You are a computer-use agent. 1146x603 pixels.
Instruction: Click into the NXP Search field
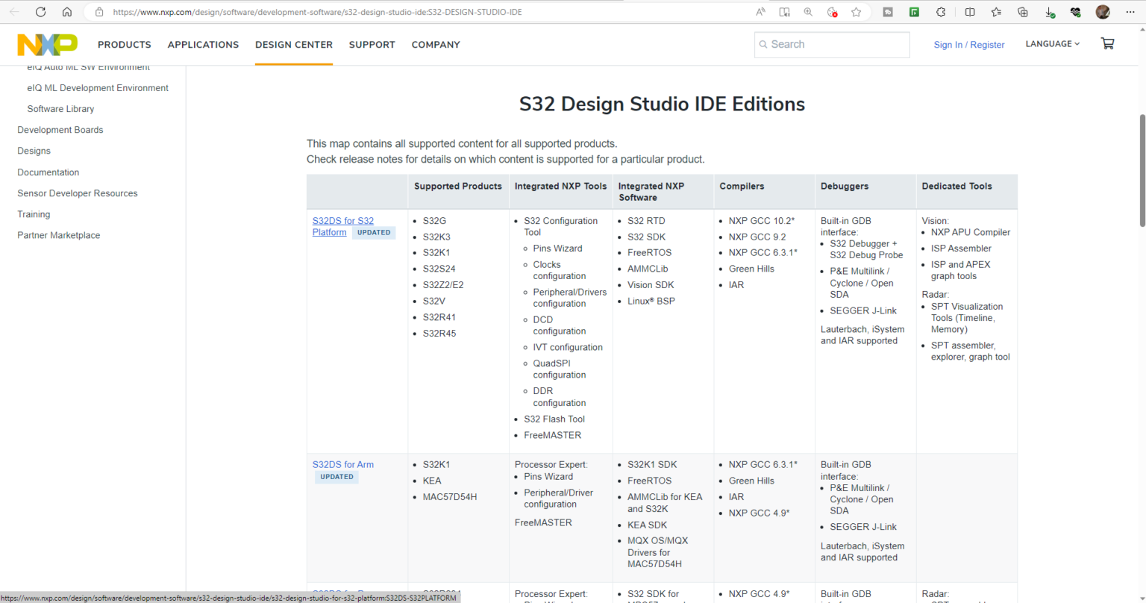(832, 45)
